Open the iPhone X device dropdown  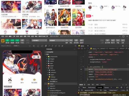point(6,46)
